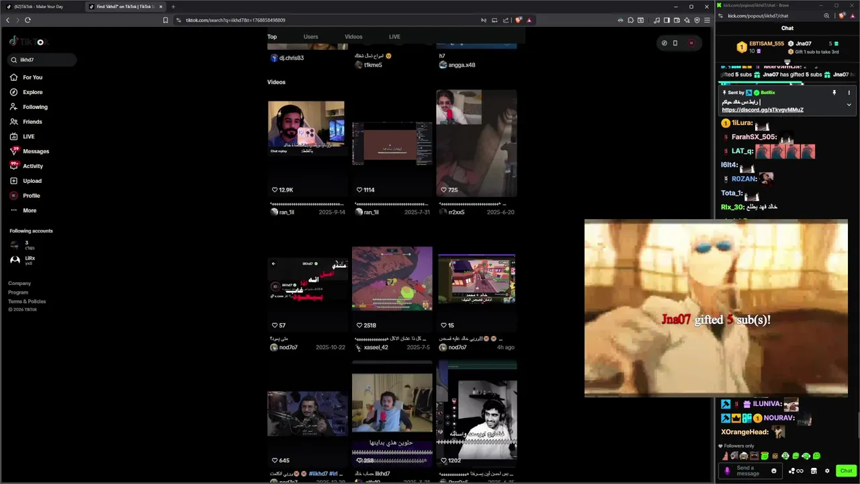The height and width of the screenshot is (484, 860).
Task: Open the extensions puzzle icon
Action: [630, 20]
